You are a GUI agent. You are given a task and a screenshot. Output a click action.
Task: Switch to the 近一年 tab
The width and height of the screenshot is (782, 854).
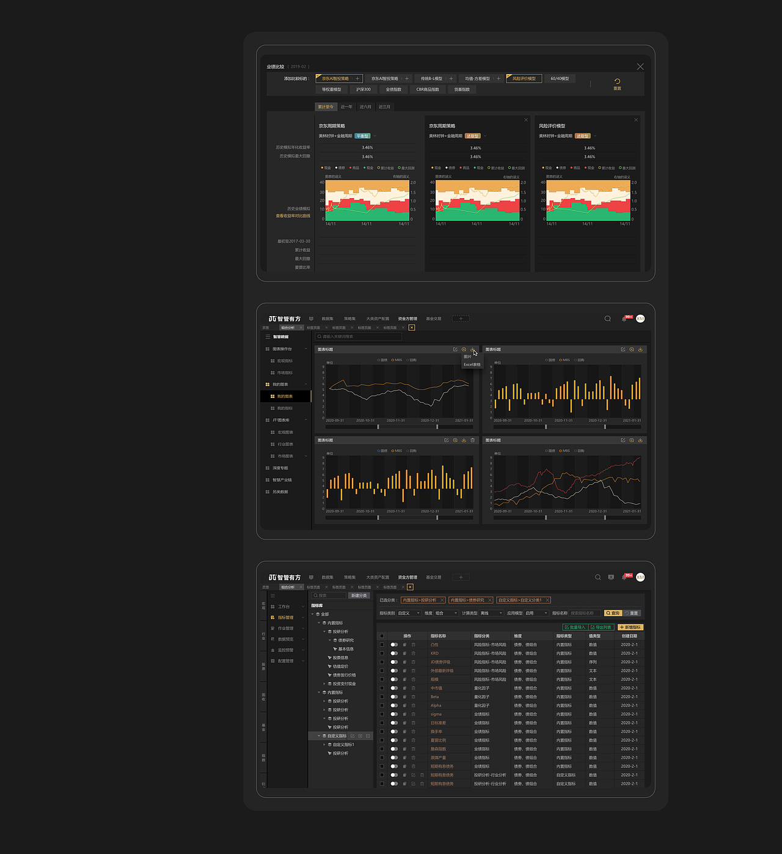tap(346, 107)
